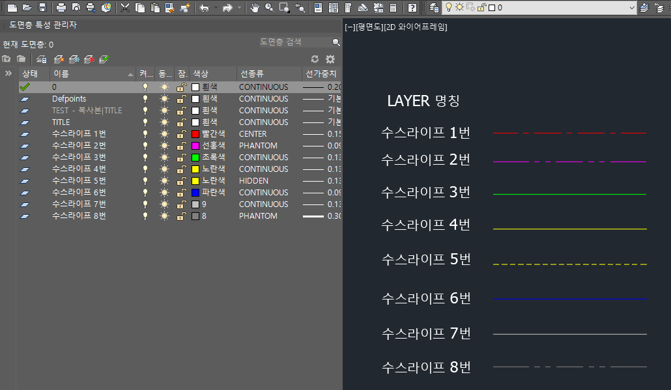This screenshot has width=671, height=390.
Task: Expand the layer filter tree chevron
Action: coord(8,73)
